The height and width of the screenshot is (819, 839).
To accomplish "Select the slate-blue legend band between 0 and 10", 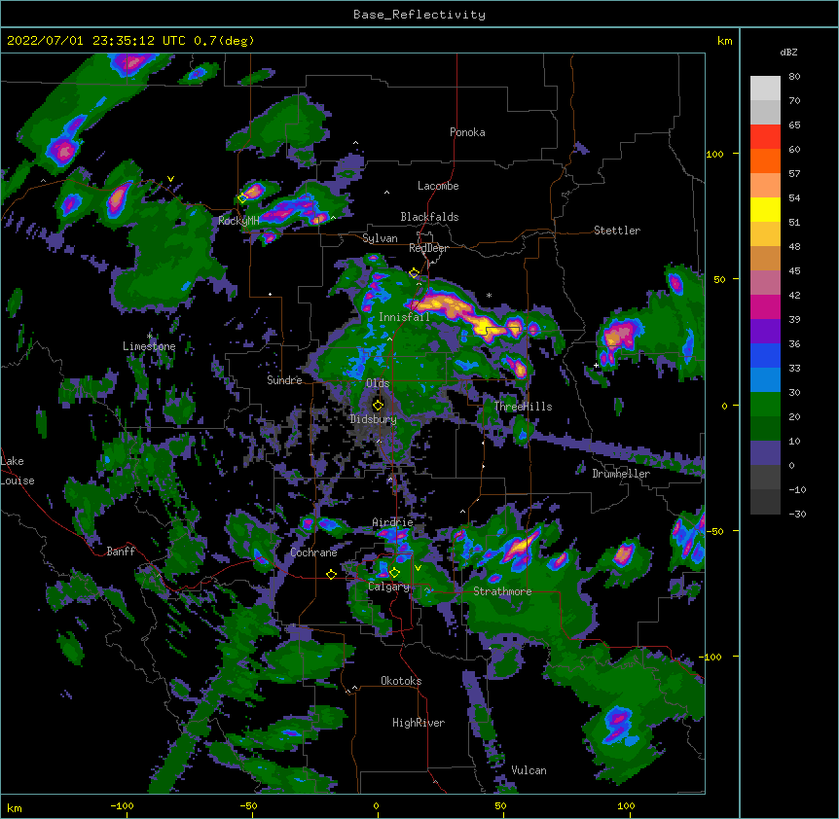I will tap(765, 453).
